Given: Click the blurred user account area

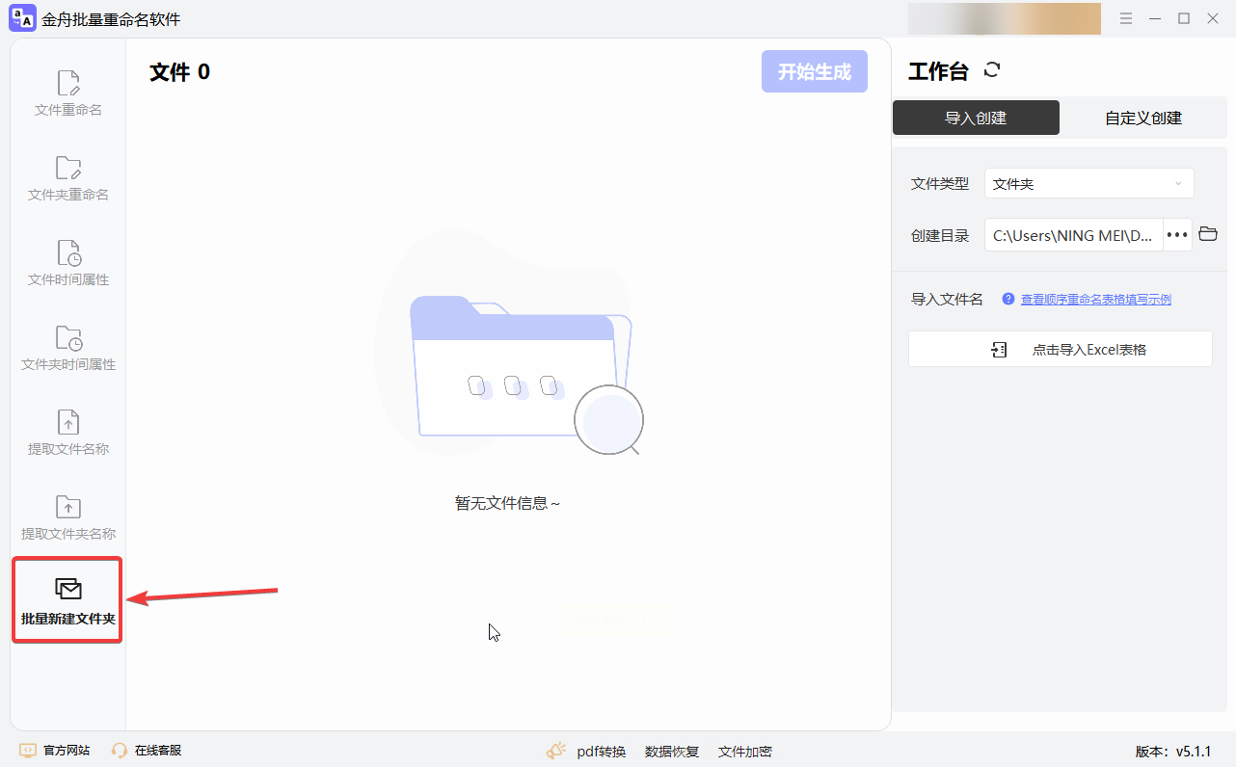Looking at the screenshot, I should (1005, 18).
